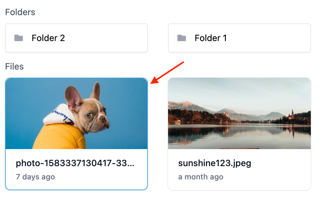
Task: Click the red arrow annotation
Action: point(167,72)
